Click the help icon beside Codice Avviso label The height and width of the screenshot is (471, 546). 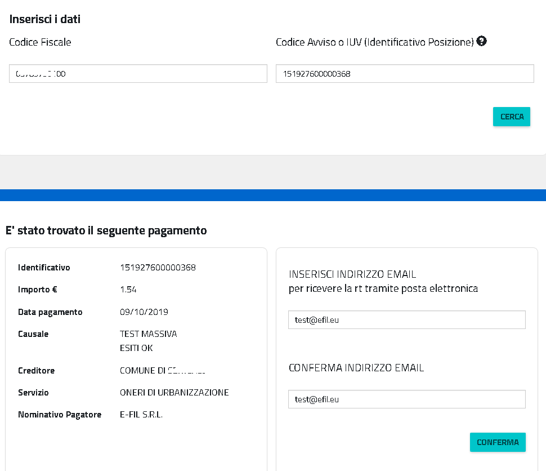point(481,41)
